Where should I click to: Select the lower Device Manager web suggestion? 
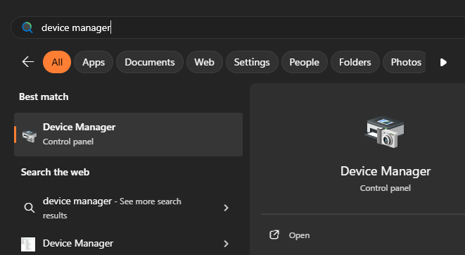(x=129, y=244)
